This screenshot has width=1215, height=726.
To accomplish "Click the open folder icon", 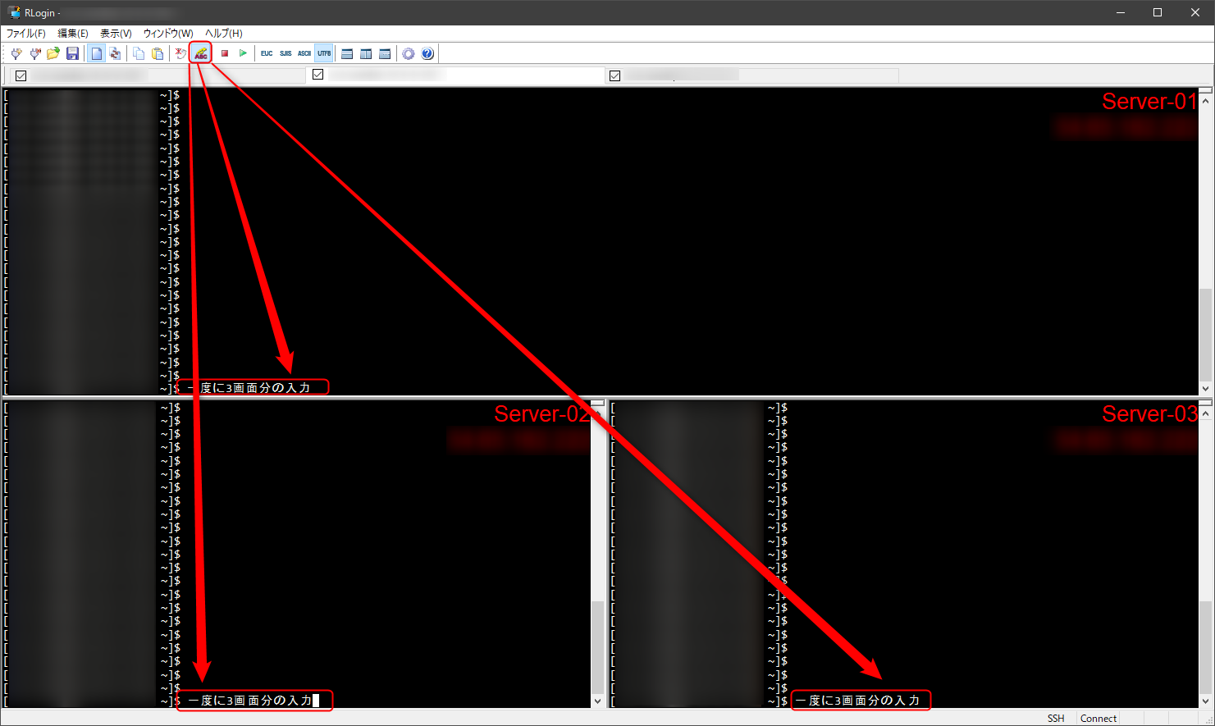I will click(x=53, y=53).
